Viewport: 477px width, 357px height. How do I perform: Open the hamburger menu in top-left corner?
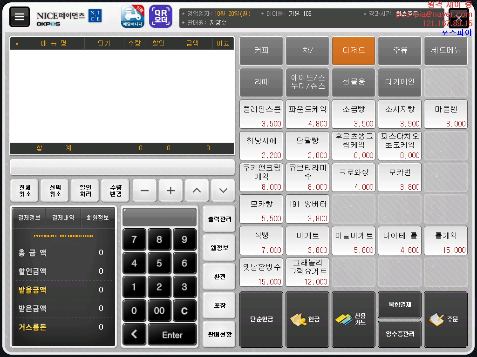[x=19, y=17]
